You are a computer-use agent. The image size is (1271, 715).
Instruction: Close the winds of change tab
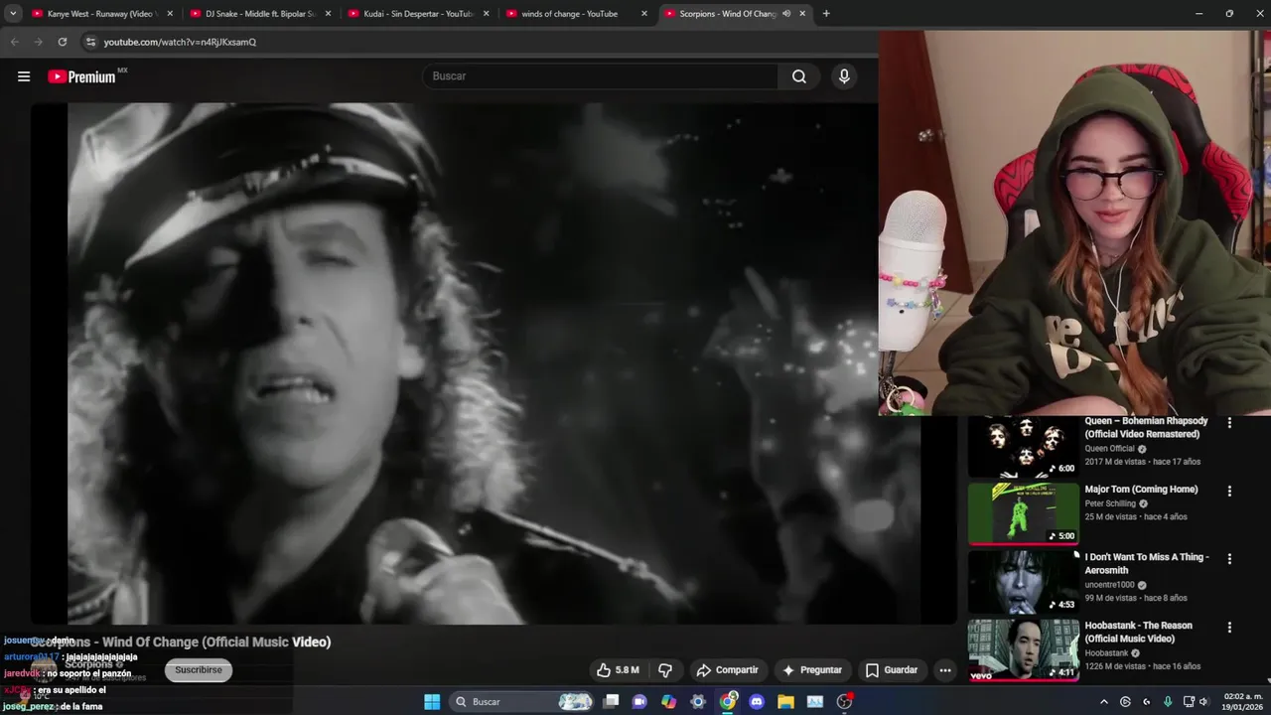tap(644, 14)
